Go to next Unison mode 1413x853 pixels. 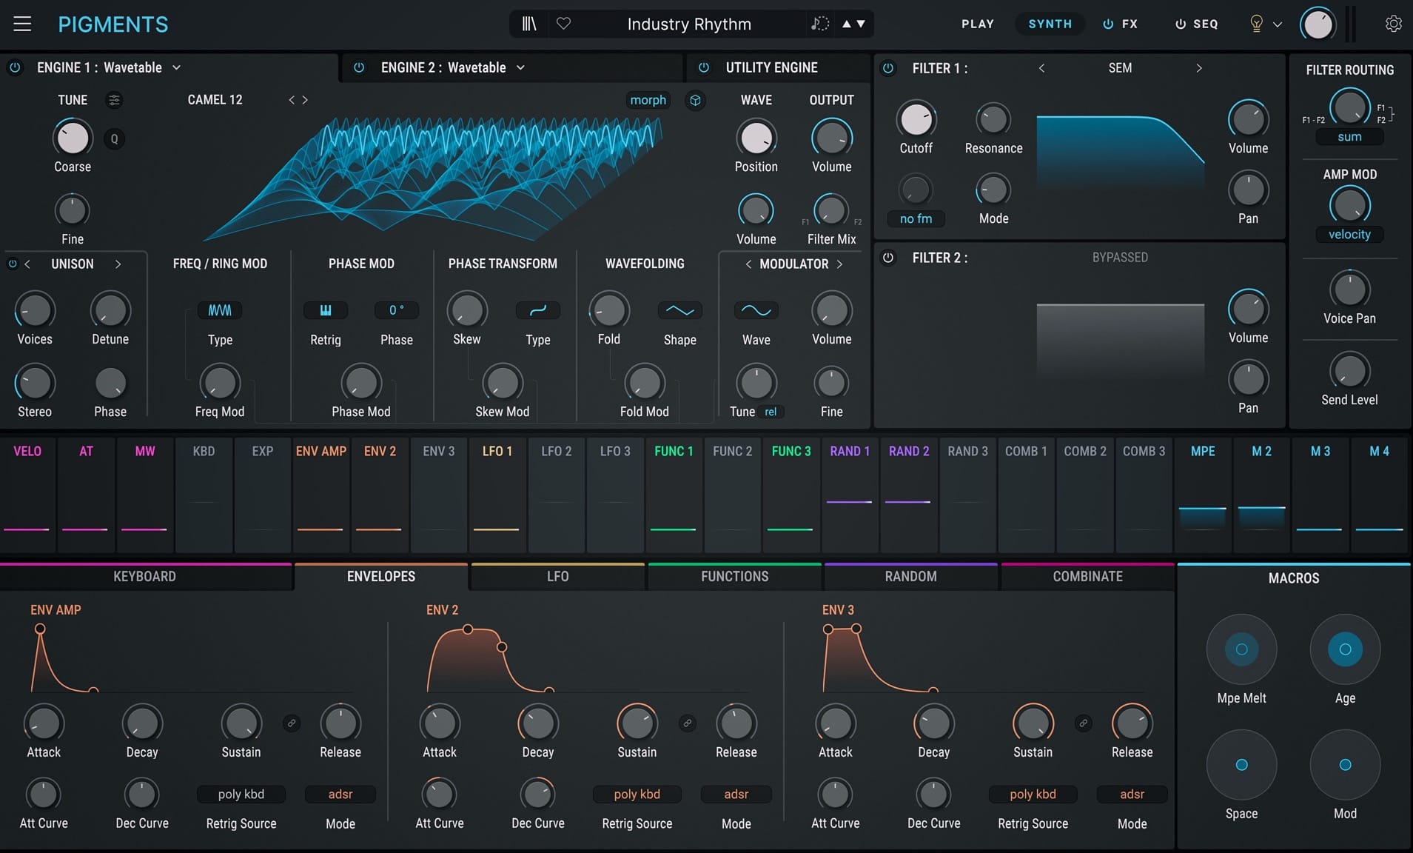pyautogui.click(x=118, y=264)
